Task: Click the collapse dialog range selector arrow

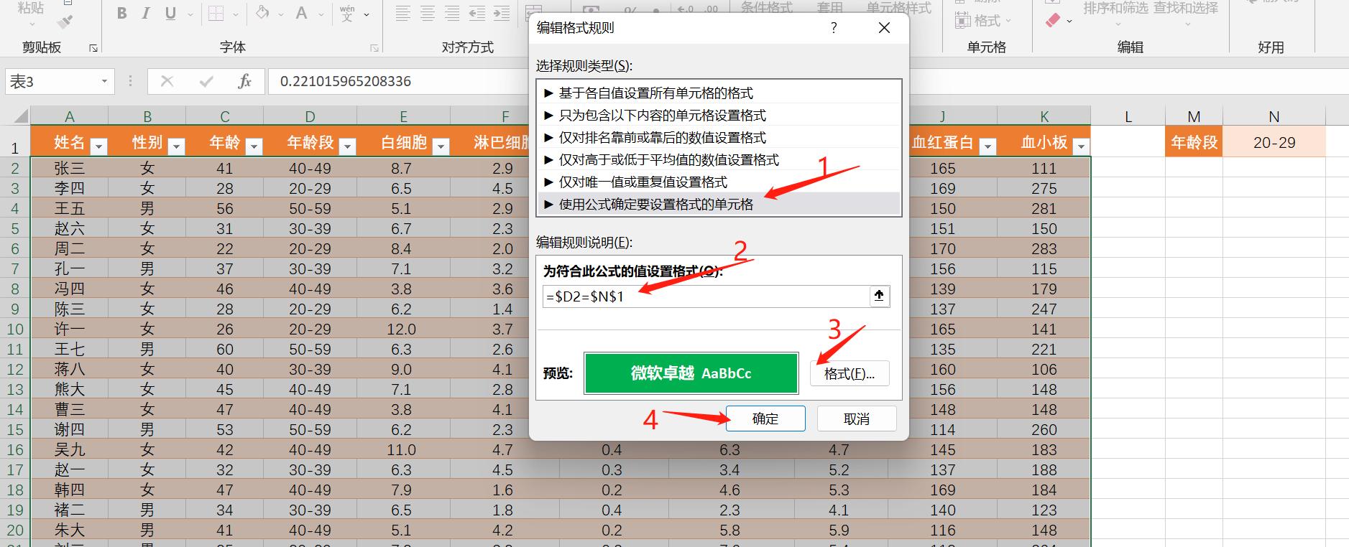Action: [x=879, y=296]
